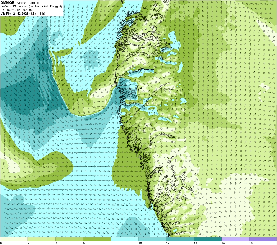Viewport: 277px width, 245px height.
Task: Click the scale label '4'
Action: pos(56,243)
